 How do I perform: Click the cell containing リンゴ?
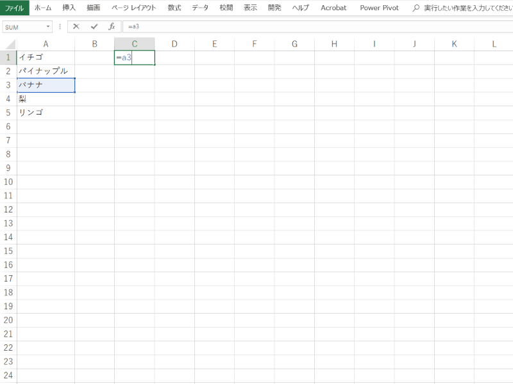point(46,113)
